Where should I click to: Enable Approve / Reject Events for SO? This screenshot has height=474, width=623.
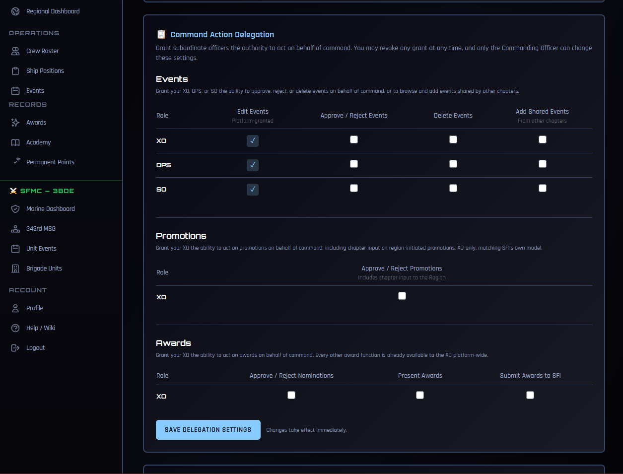(x=354, y=188)
